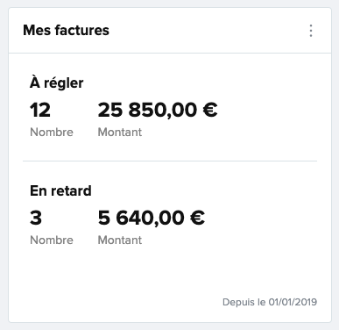Click the Depuis le 01/01/2019 date text

tap(270, 302)
